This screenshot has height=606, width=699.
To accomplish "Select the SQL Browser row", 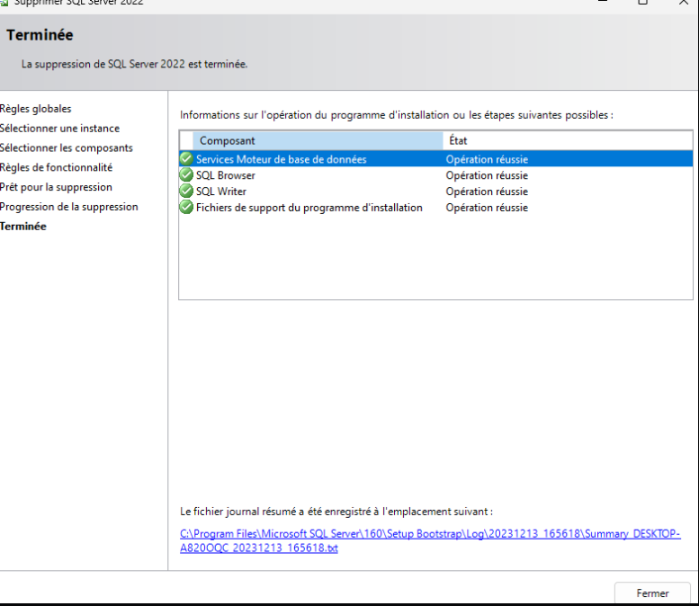I will click(436, 175).
